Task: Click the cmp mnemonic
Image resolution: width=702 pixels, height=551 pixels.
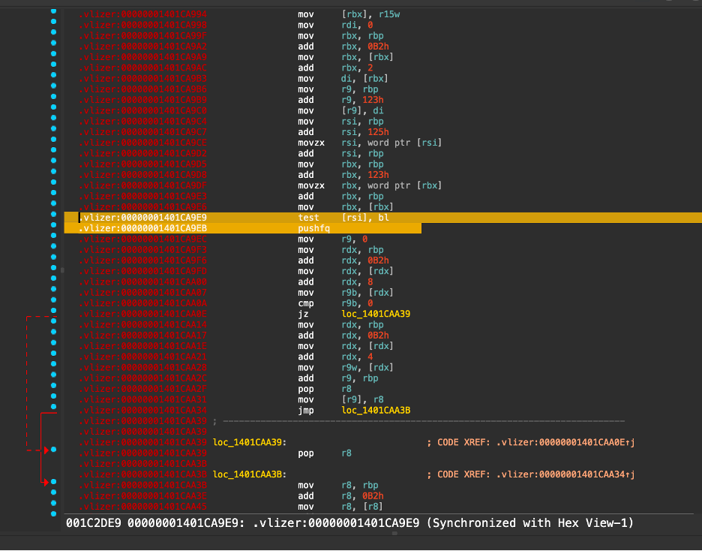Action: pos(306,303)
